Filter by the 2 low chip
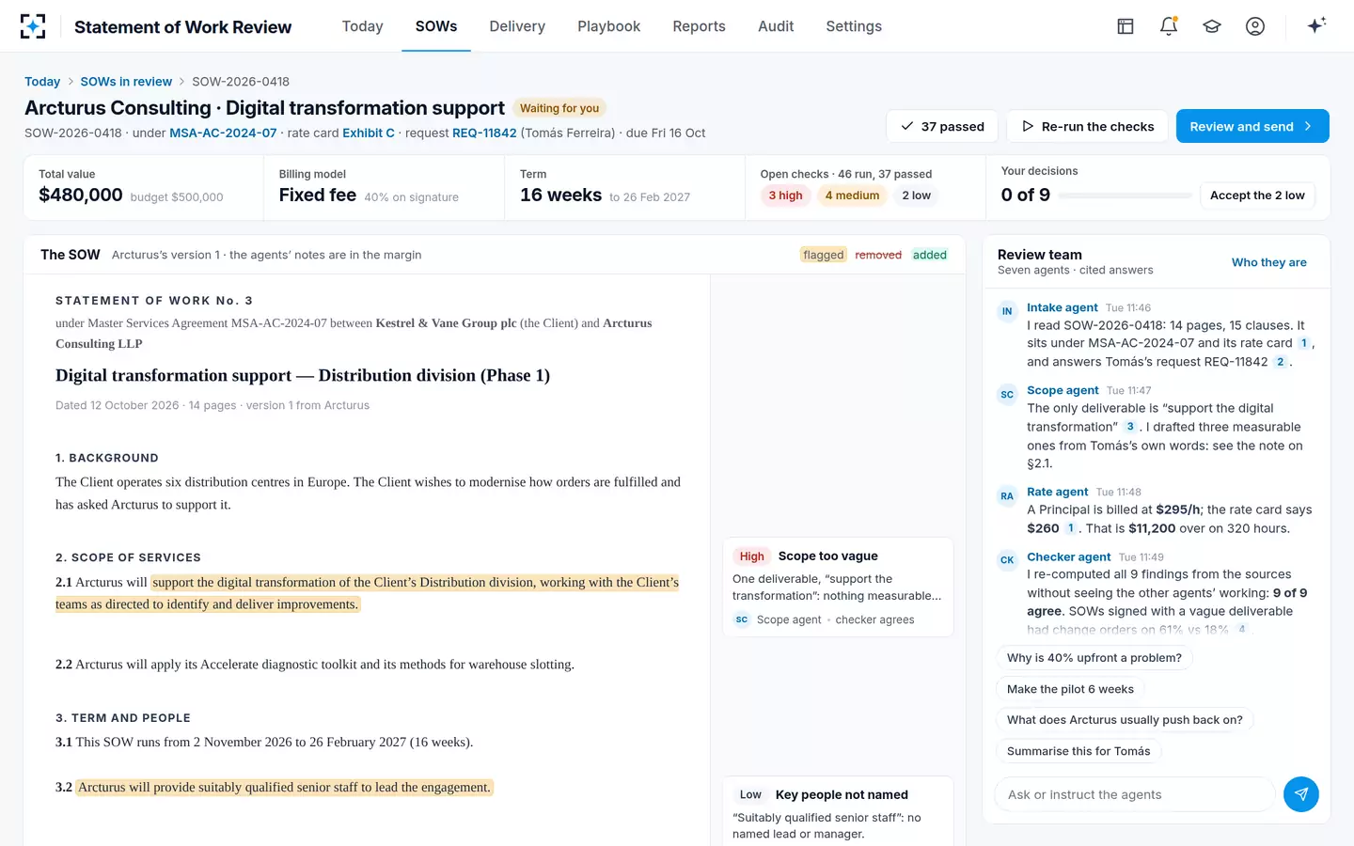Image resolution: width=1354 pixels, height=846 pixels. [x=916, y=196]
